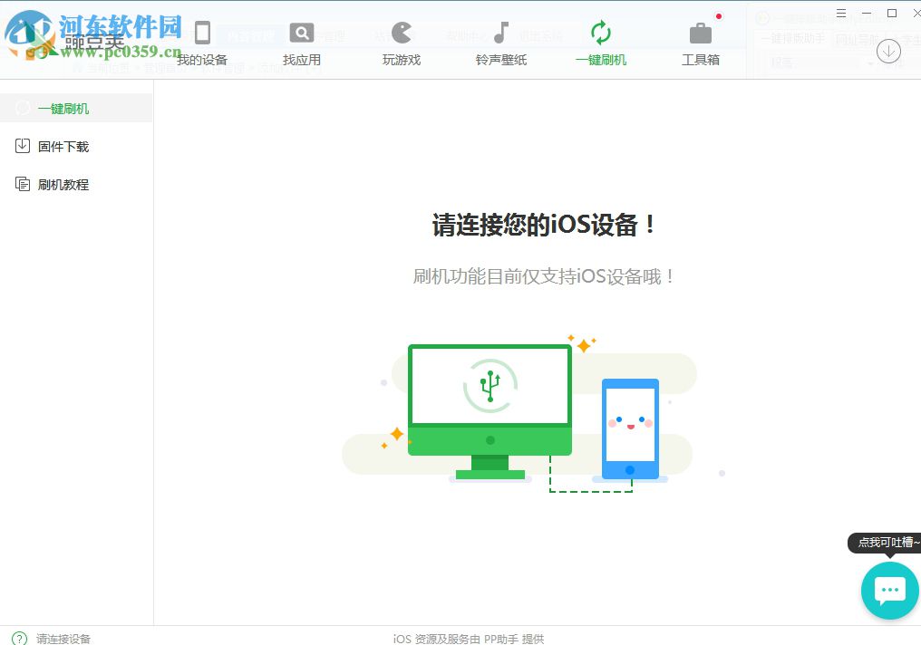Open the customer feedback chat bubble
Screen dimensions: 921x645
(x=891, y=591)
